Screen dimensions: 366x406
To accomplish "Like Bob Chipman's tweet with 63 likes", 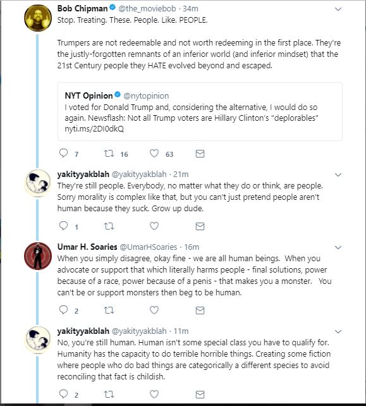I will tap(154, 153).
